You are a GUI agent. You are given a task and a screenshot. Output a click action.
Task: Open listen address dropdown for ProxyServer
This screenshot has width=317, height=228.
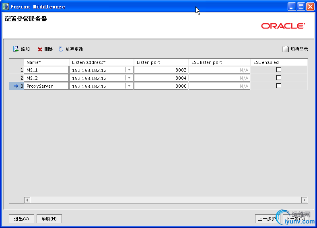pyautogui.click(x=129, y=86)
